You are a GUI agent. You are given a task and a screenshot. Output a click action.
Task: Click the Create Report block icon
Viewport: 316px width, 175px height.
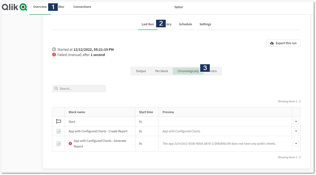(59, 131)
